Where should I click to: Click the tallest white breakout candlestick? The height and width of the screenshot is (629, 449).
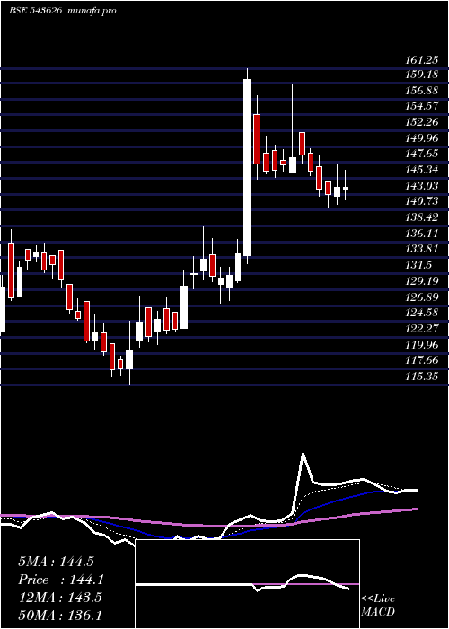[247, 167]
